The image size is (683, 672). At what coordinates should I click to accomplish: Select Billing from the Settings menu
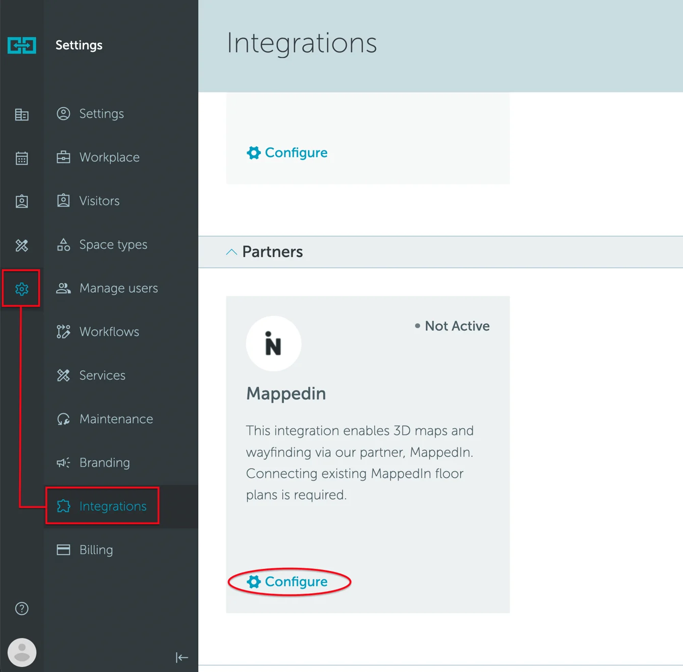96,550
